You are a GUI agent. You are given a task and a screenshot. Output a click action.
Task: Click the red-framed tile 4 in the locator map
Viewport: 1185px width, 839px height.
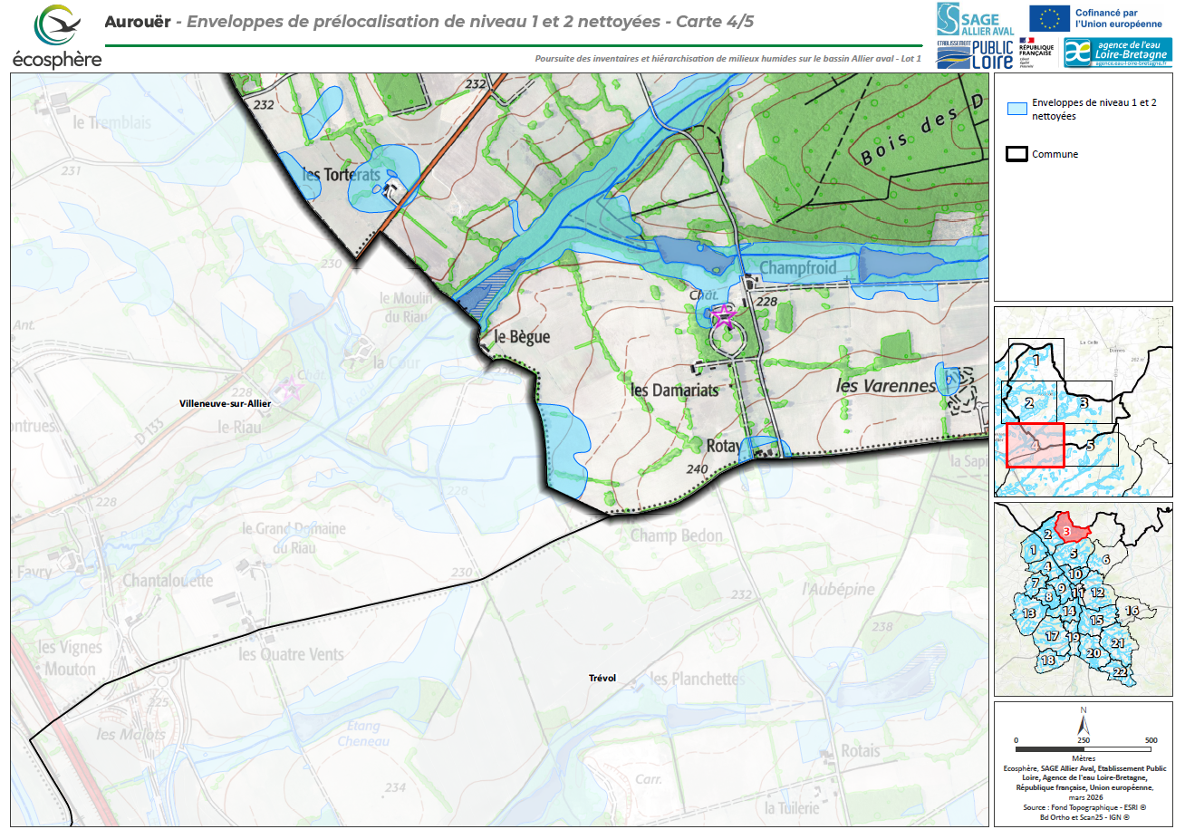(1035, 445)
